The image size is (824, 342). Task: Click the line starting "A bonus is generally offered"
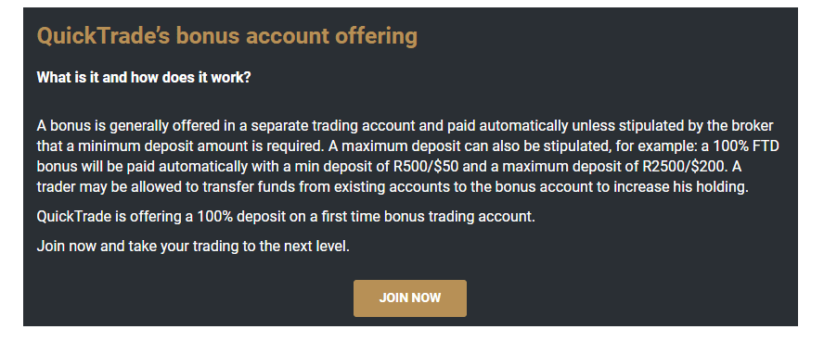406,126
